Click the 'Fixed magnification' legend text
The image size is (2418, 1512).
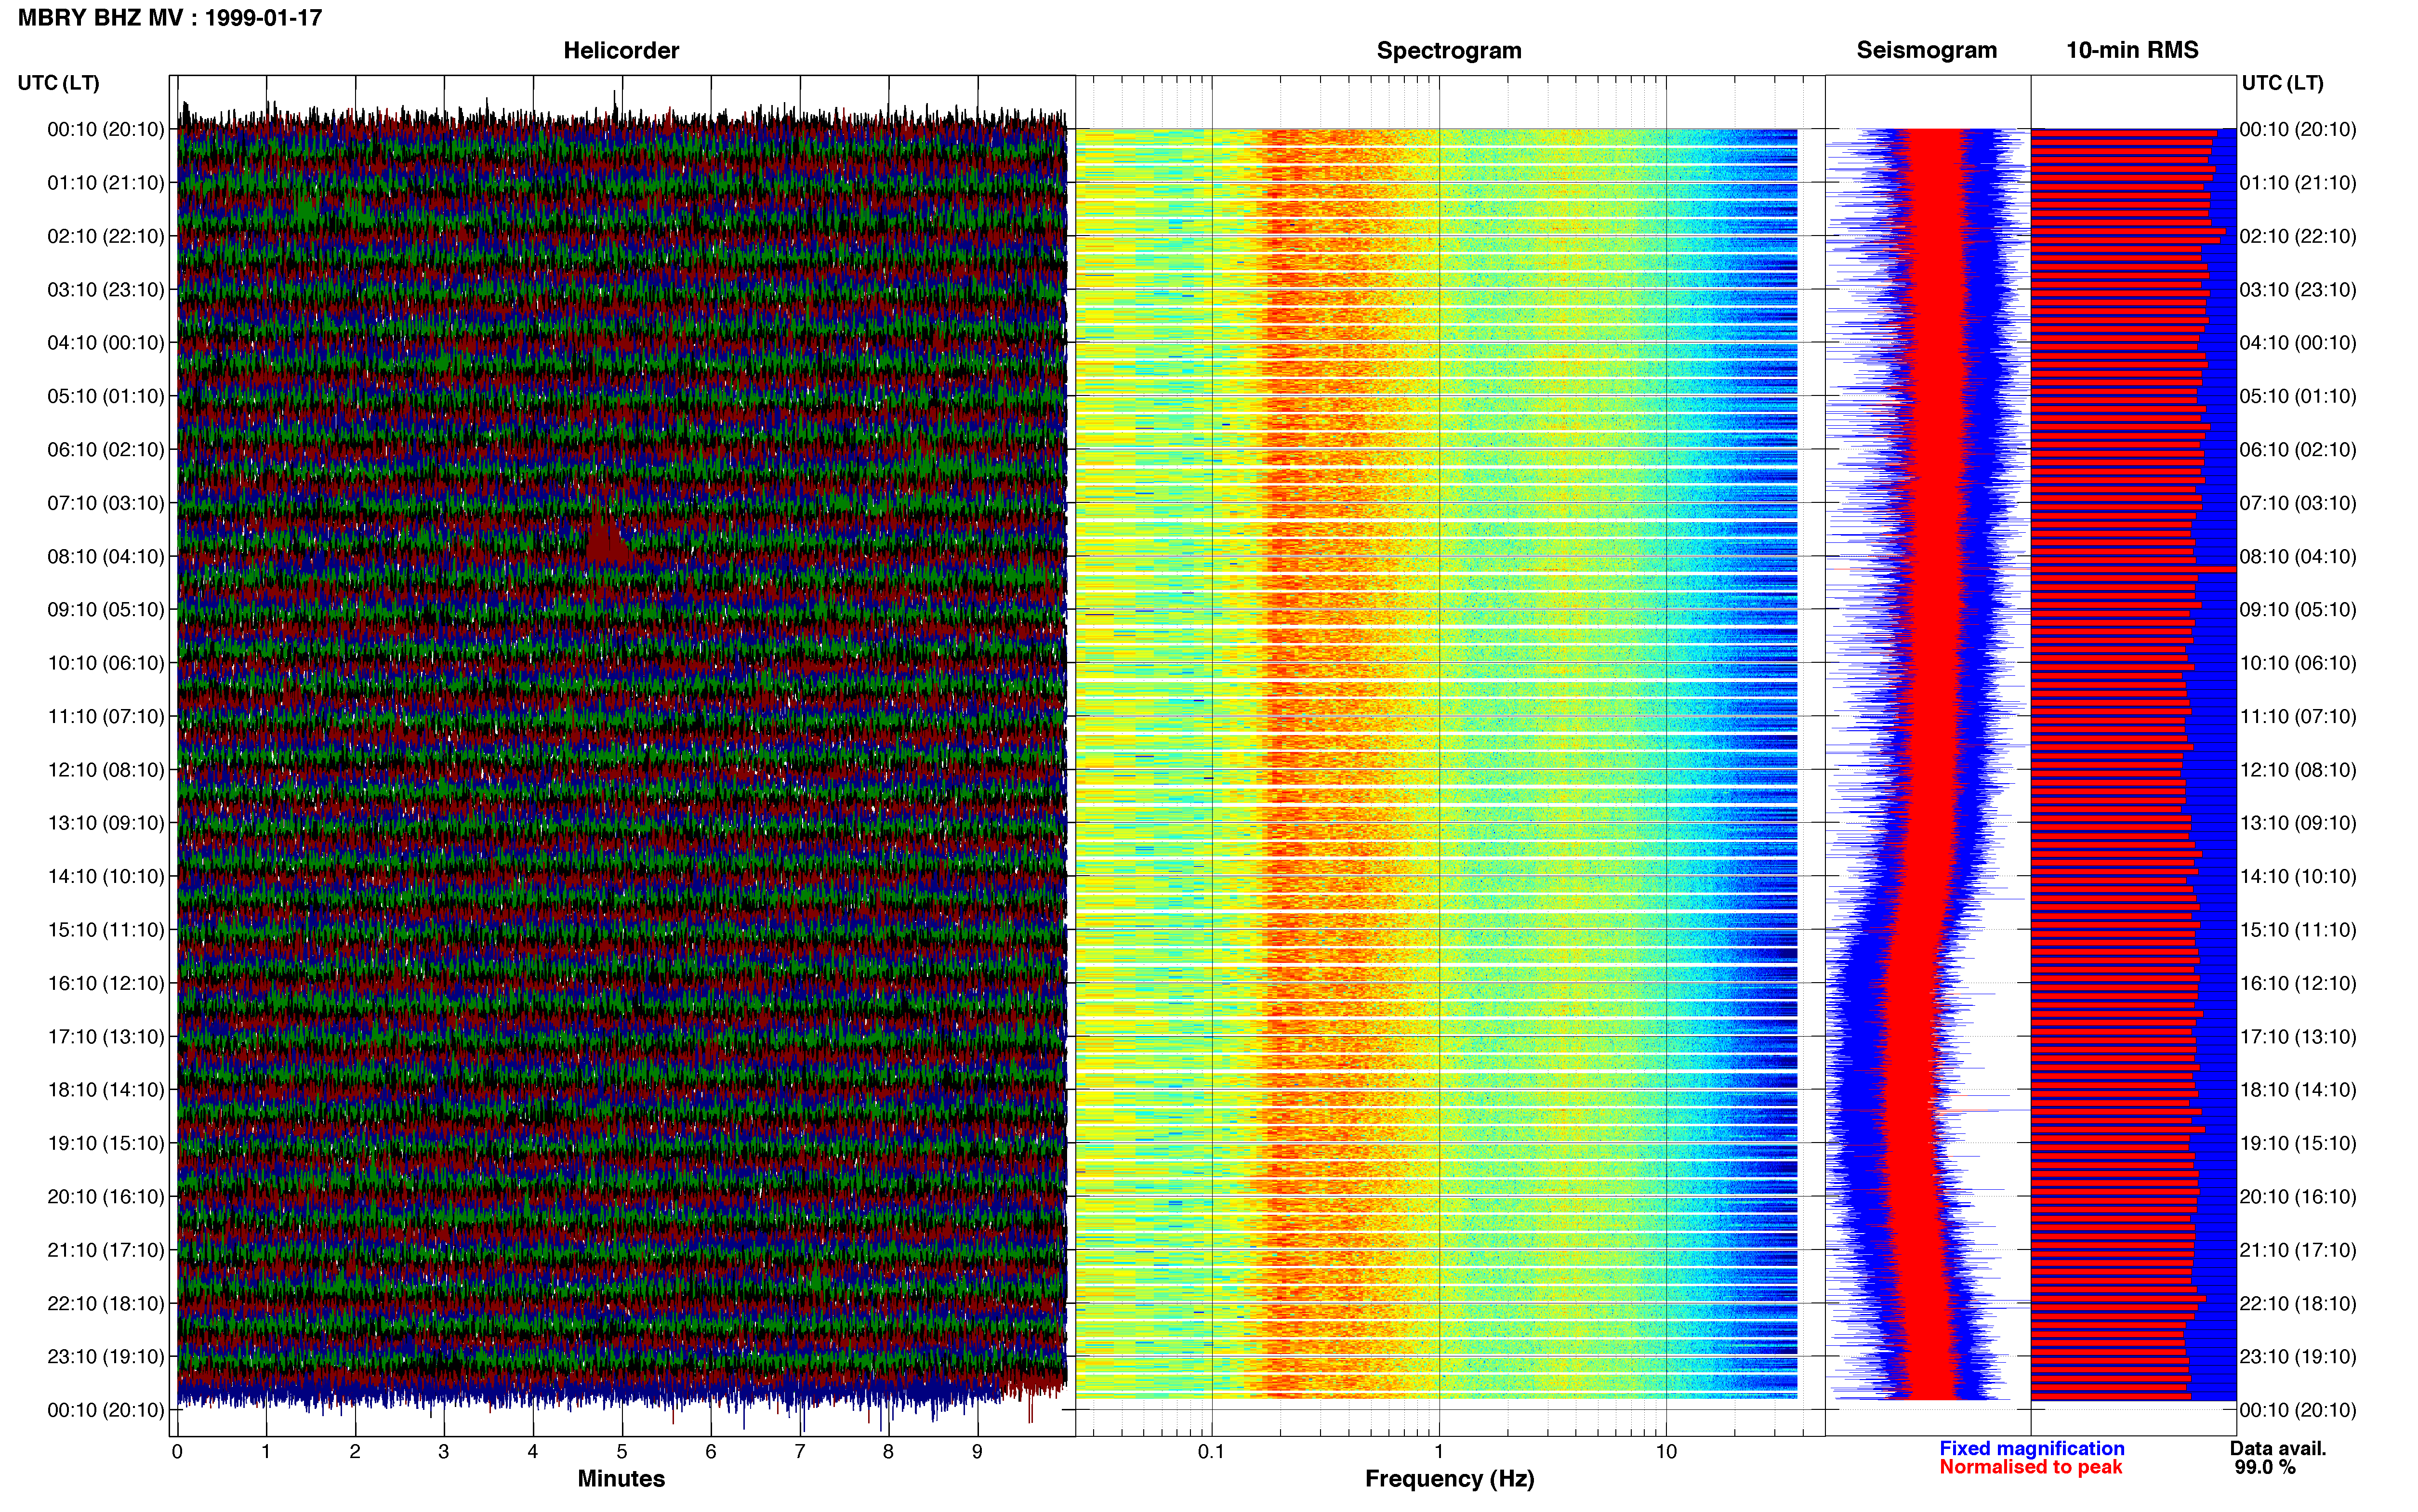[2032, 1448]
